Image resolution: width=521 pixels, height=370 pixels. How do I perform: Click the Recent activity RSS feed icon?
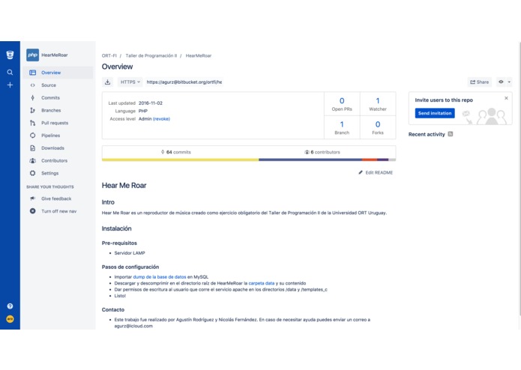coord(451,134)
